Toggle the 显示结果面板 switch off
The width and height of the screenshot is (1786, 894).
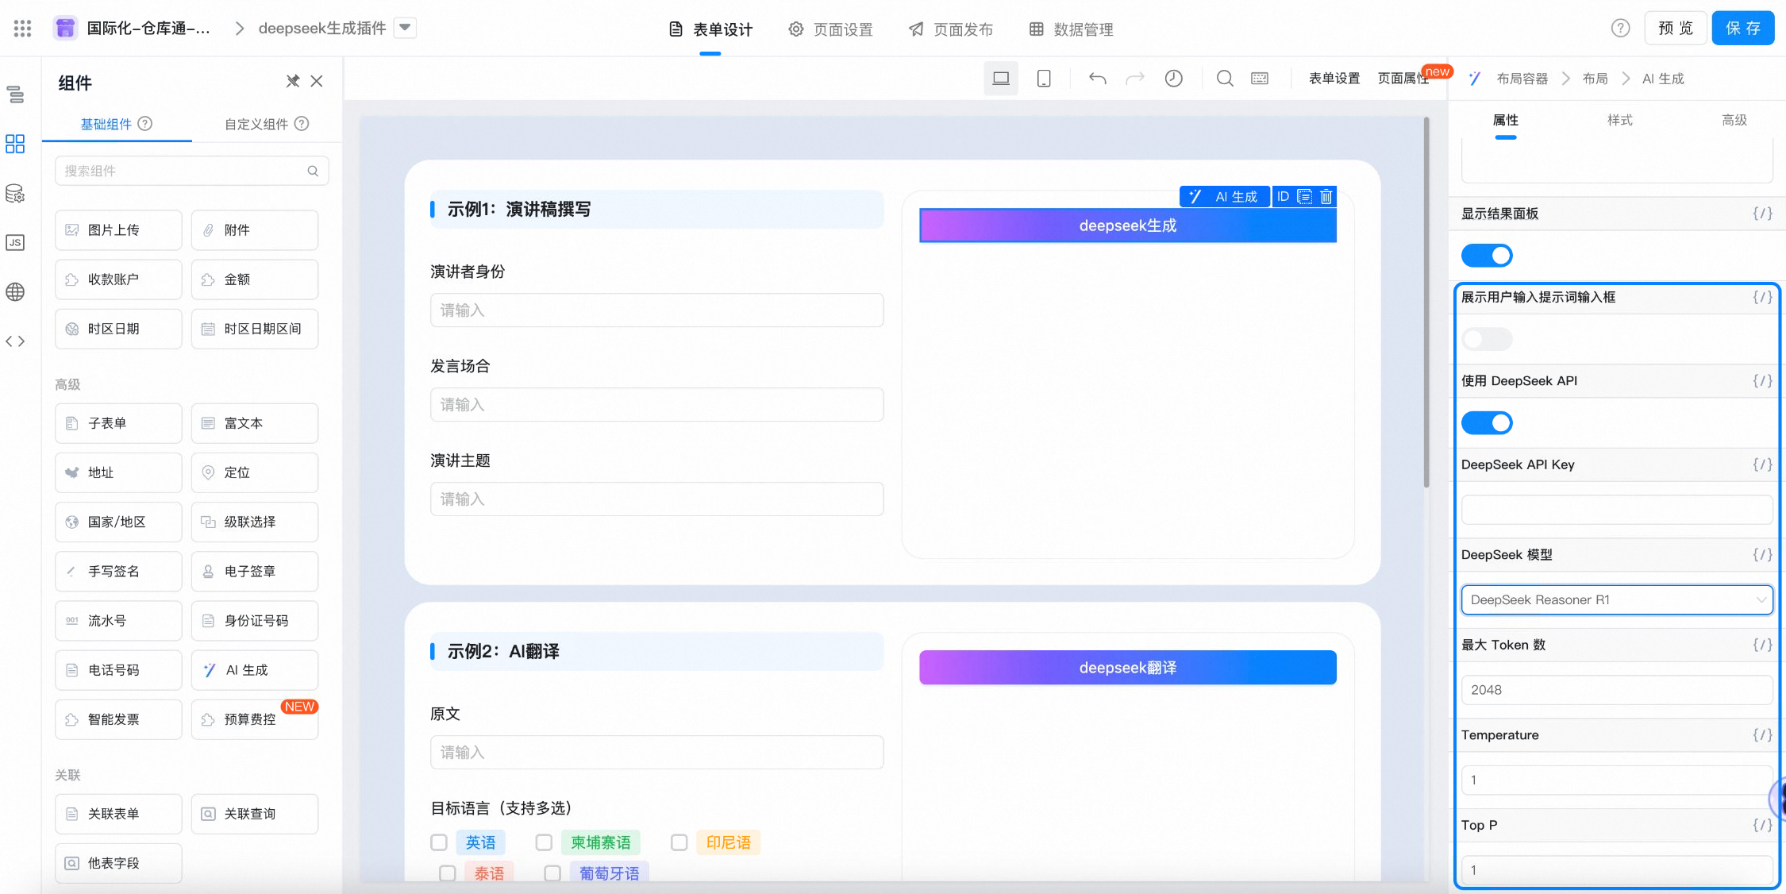[1487, 256]
